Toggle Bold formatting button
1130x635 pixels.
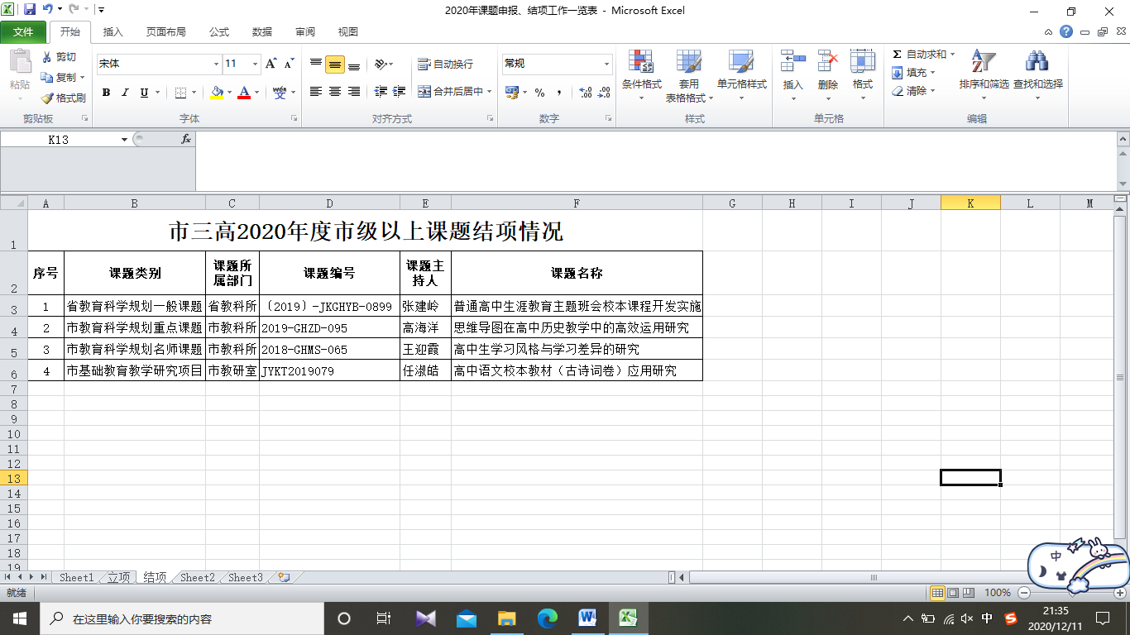106,93
